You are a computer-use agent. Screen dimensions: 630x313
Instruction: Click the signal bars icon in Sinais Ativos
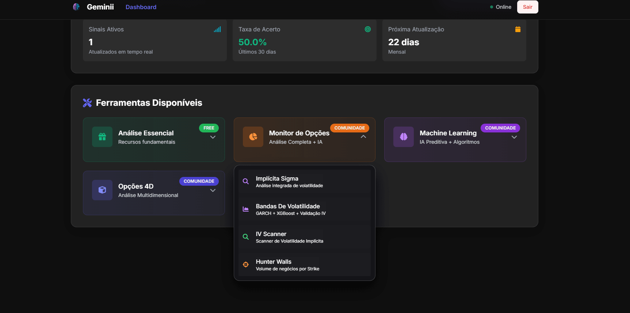[217, 30]
